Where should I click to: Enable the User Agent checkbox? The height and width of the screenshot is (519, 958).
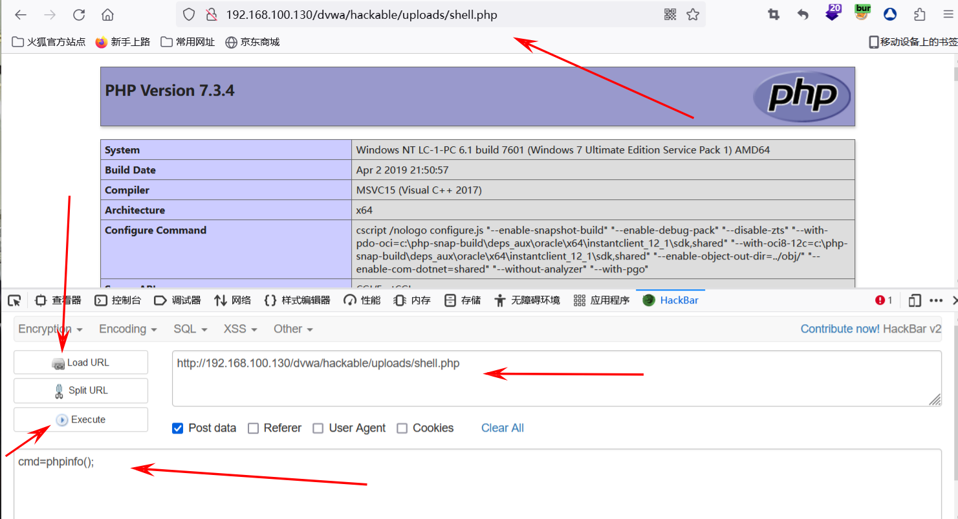[318, 428]
